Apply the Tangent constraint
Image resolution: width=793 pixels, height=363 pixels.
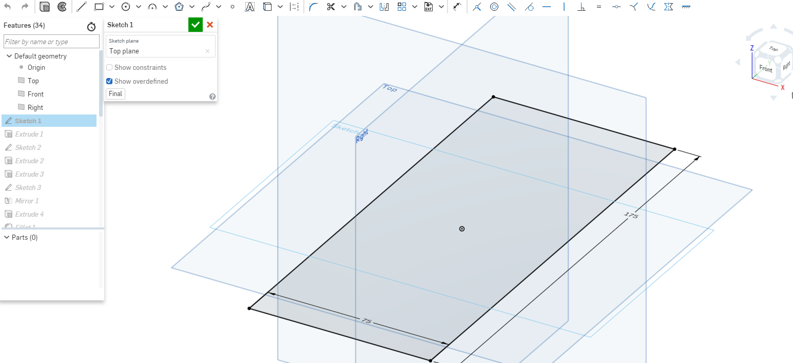(529, 7)
